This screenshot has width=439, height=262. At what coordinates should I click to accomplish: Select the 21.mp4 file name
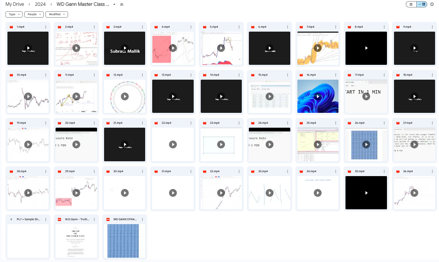pos(118,123)
